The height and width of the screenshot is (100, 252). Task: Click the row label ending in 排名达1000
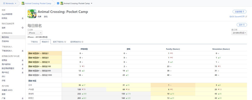40,75
